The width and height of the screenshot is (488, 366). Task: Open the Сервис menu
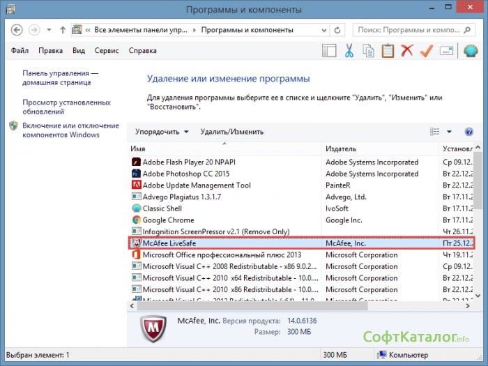click(106, 51)
